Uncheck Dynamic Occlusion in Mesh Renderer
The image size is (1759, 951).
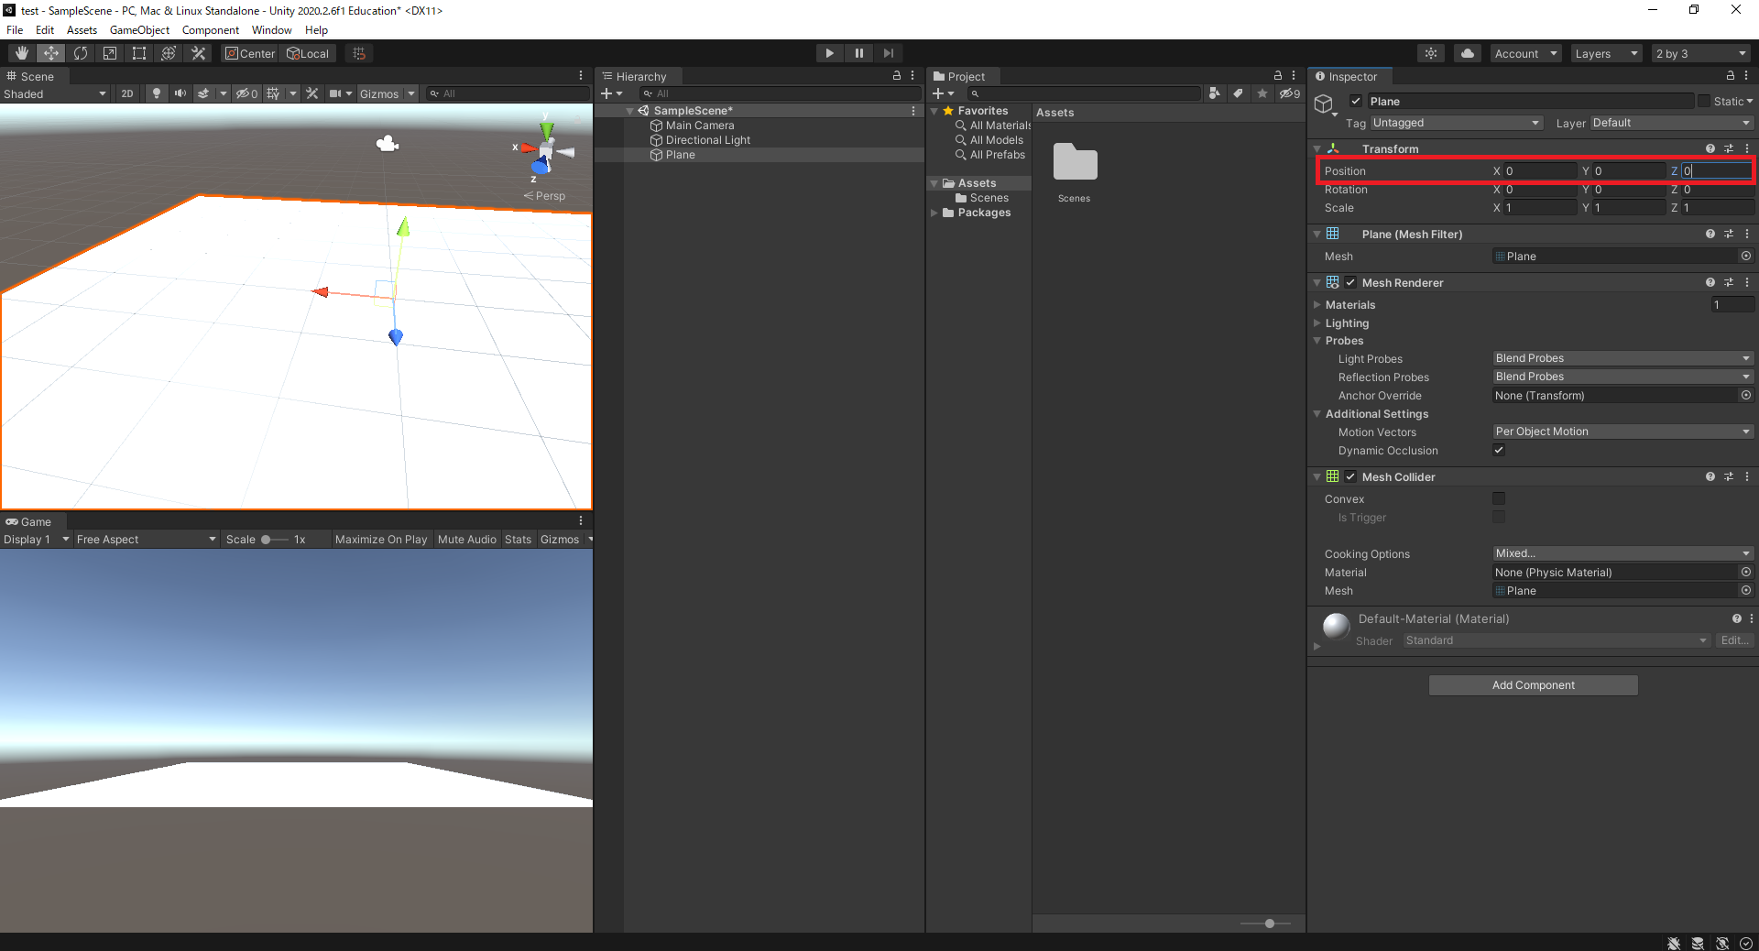coord(1499,450)
